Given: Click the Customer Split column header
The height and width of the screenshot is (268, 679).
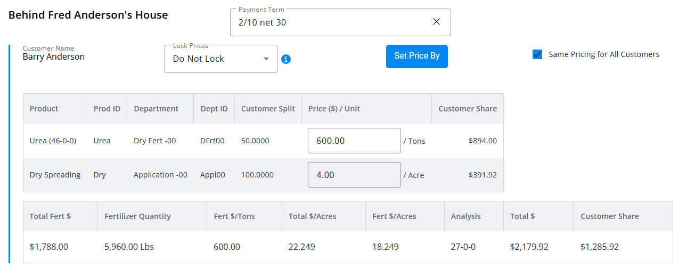Looking at the screenshot, I should (268, 109).
